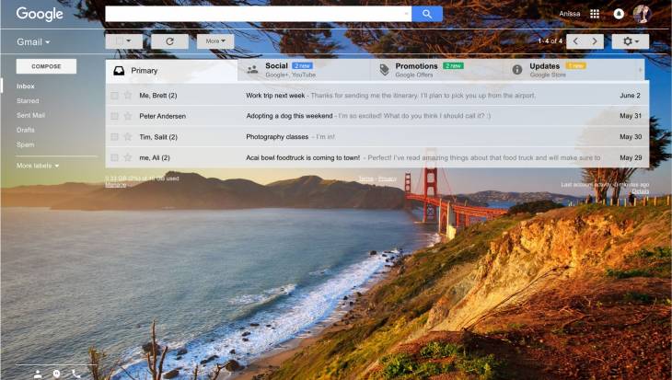
Task: Click the Primary tab inbox icon
Action: (x=119, y=71)
